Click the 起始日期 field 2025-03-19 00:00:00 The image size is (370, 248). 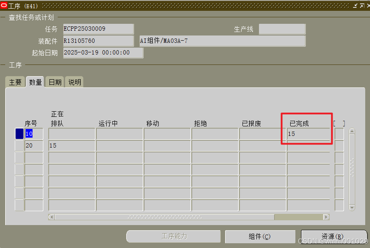(103, 52)
